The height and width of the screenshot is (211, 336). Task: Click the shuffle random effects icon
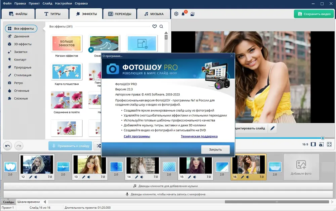click(98, 146)
